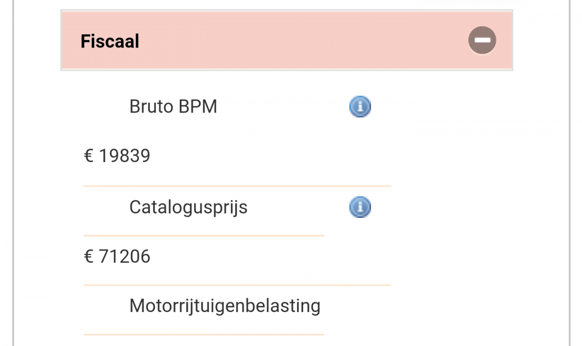
Task: Hide fiscal details using round minus button
Action: pos(482,40)
